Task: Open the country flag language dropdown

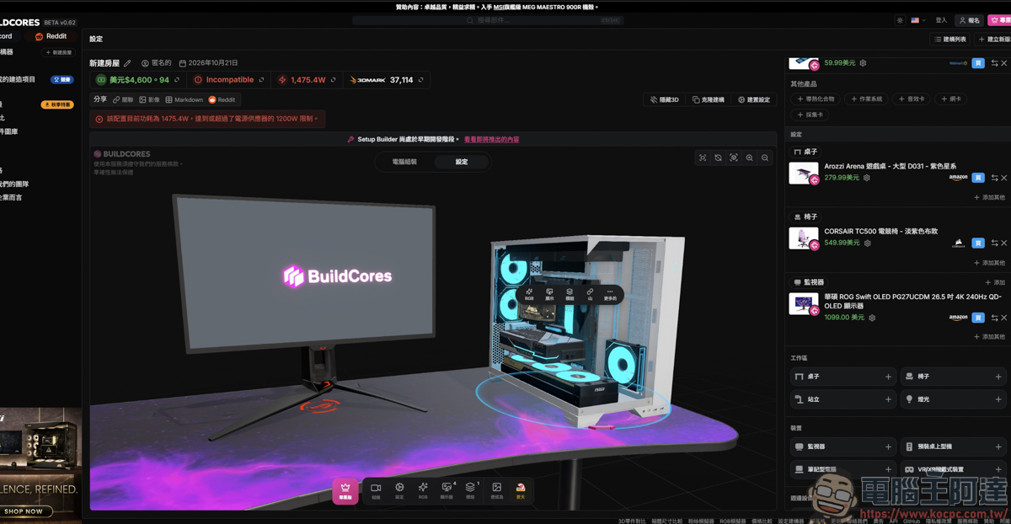Action: [917, 20]
